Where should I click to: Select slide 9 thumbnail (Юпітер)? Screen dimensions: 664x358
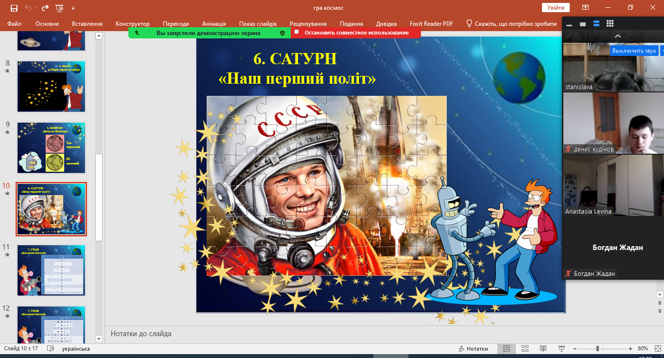click(52, 147)
